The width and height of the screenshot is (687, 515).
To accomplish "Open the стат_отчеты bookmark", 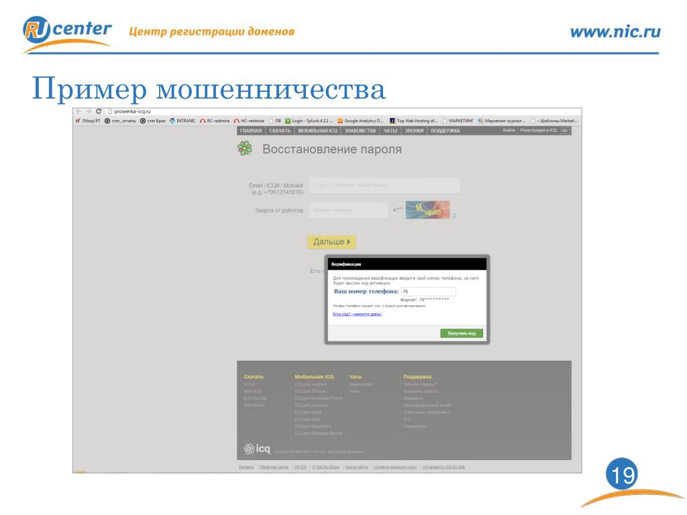I will [x=120, y=121].
